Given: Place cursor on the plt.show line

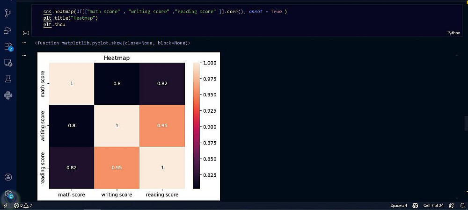Looking at the screenshot, I should (54, 24).
